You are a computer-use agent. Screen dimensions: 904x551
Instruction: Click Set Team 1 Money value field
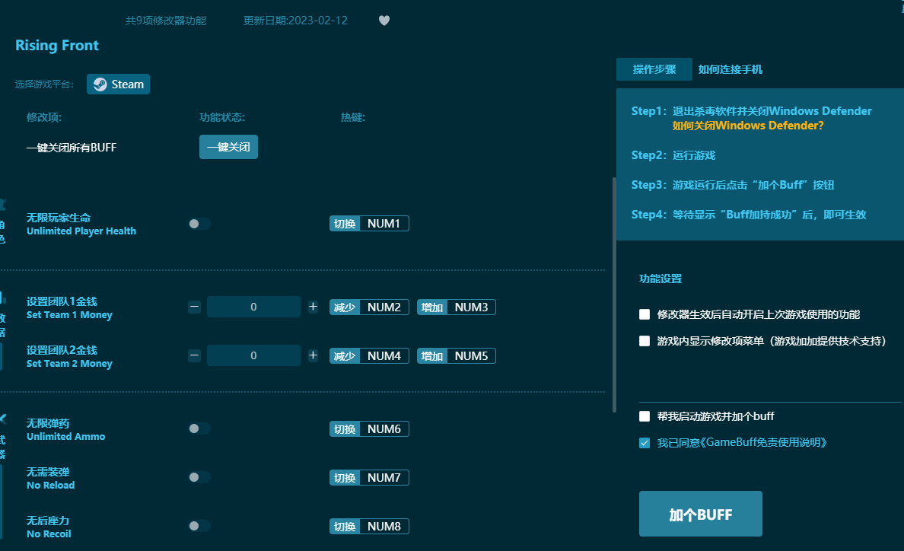pos(253,307)
